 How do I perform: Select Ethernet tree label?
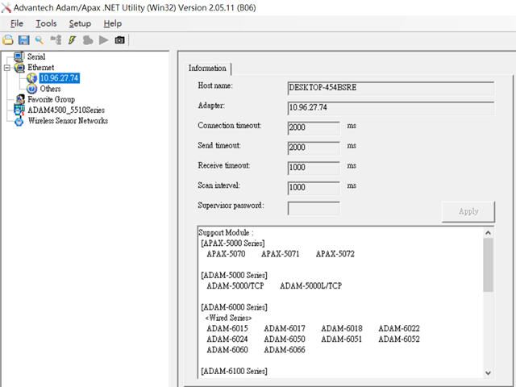(x=41, y=68)
